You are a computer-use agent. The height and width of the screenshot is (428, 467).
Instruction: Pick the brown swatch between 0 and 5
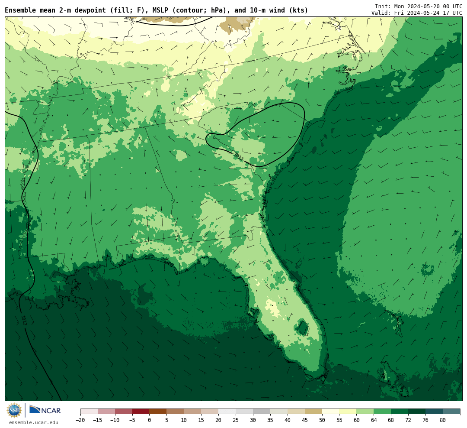pos(158,412)
